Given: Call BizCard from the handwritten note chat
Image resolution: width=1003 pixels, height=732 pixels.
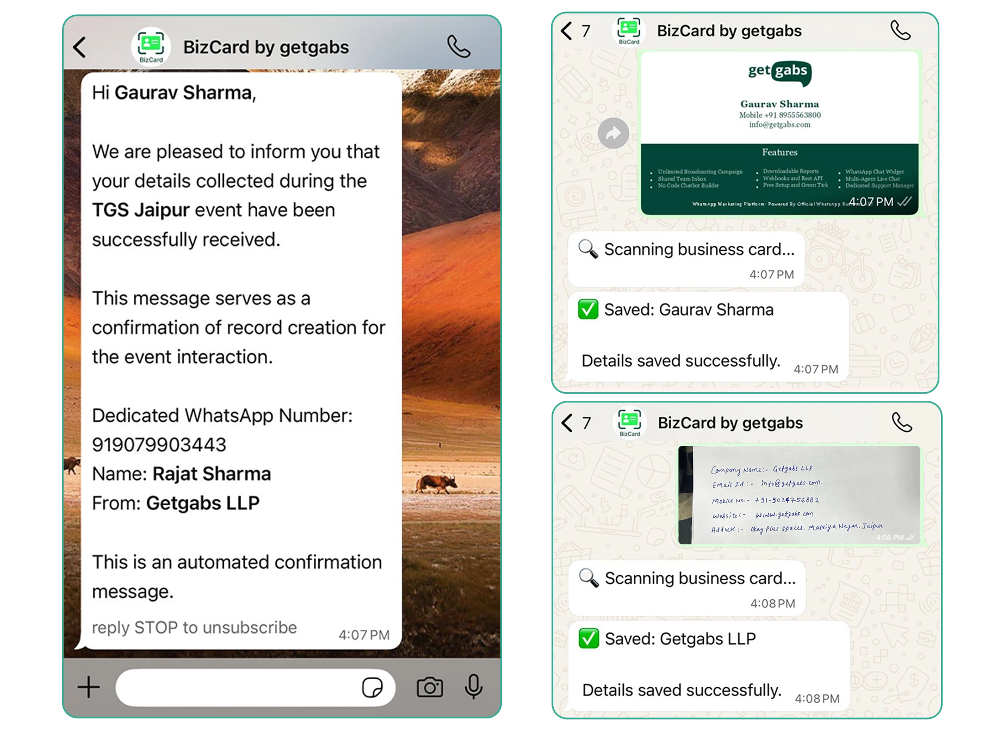Looking at the screenshot, I should click(x=901, y=423).
